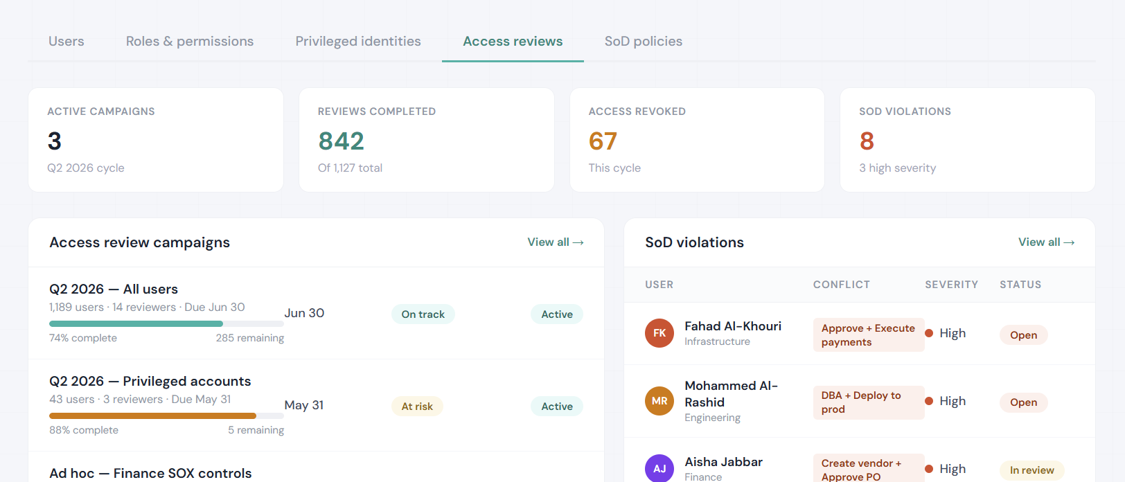Click the STATUS column header

click(1020, 285)
